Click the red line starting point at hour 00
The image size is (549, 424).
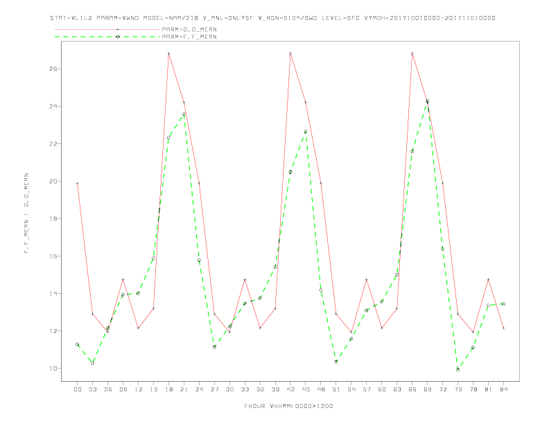78,184
